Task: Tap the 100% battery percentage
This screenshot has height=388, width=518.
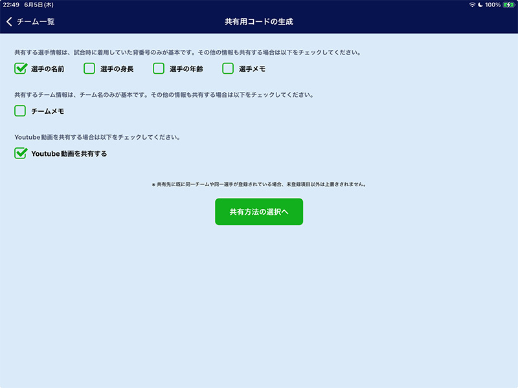Action: click(492, 5)
